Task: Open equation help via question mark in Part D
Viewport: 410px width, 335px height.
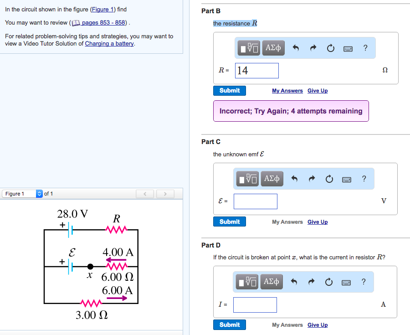Action: [364, 282]
